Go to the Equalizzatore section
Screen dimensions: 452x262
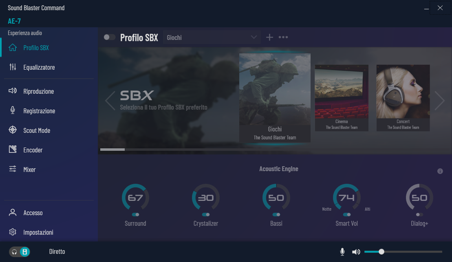pyautogui.click(x=39, y=67)
